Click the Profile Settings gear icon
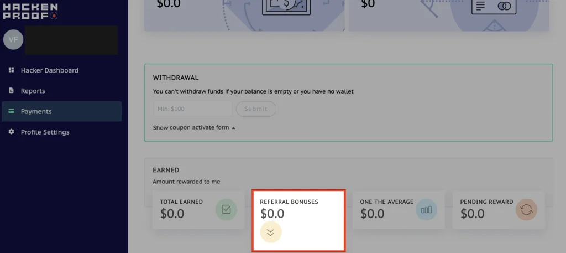 point(11,132)
